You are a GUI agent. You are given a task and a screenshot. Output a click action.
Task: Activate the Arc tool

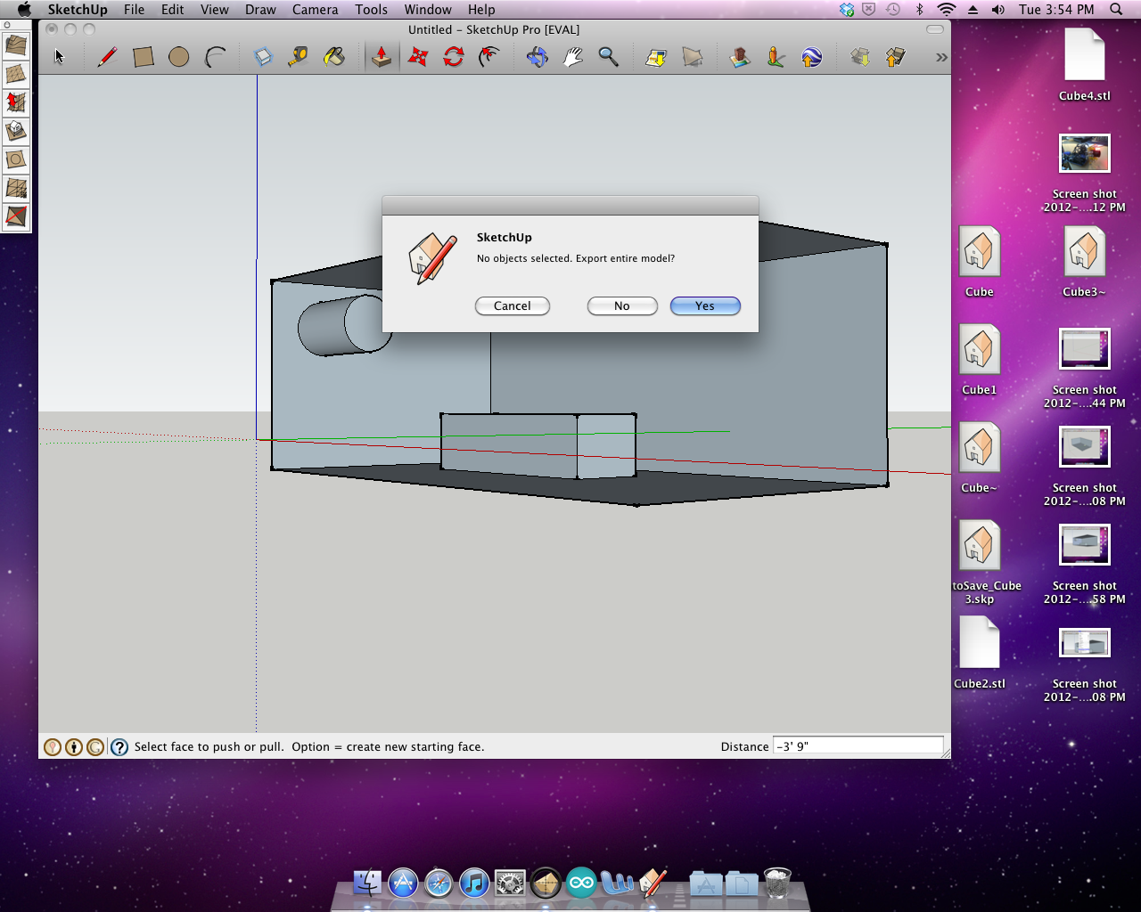point(215,56)
